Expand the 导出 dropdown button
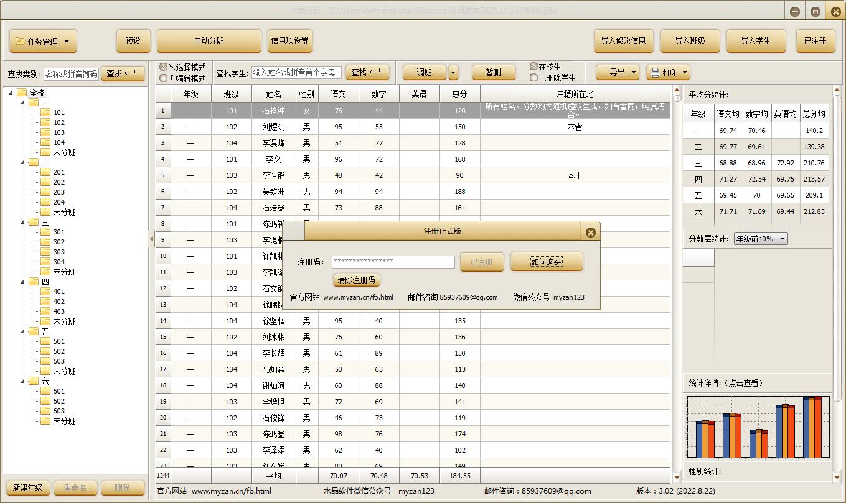 click(x=618, y=73)
